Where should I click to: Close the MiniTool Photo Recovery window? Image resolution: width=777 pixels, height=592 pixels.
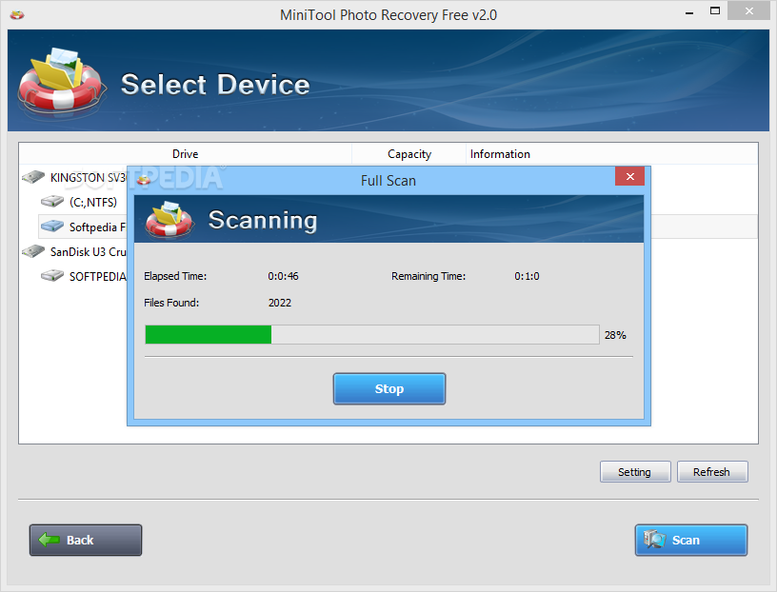point(748,10)
